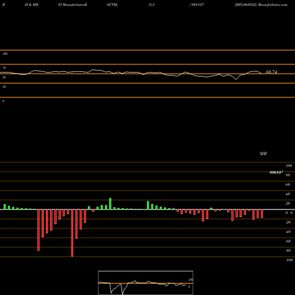This screenshot has width=295, height=295.
Task: Click the tallest red histogram bar
Action: 72,233
